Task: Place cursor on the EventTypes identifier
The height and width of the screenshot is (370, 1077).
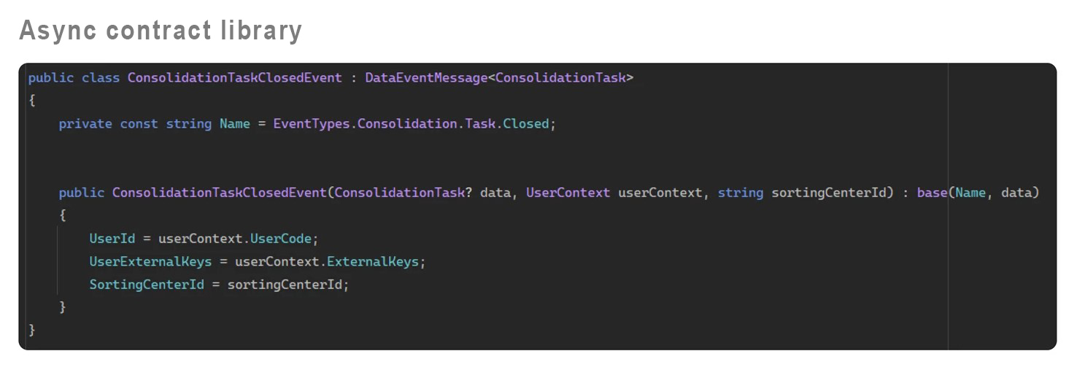Action: (312, 124)
